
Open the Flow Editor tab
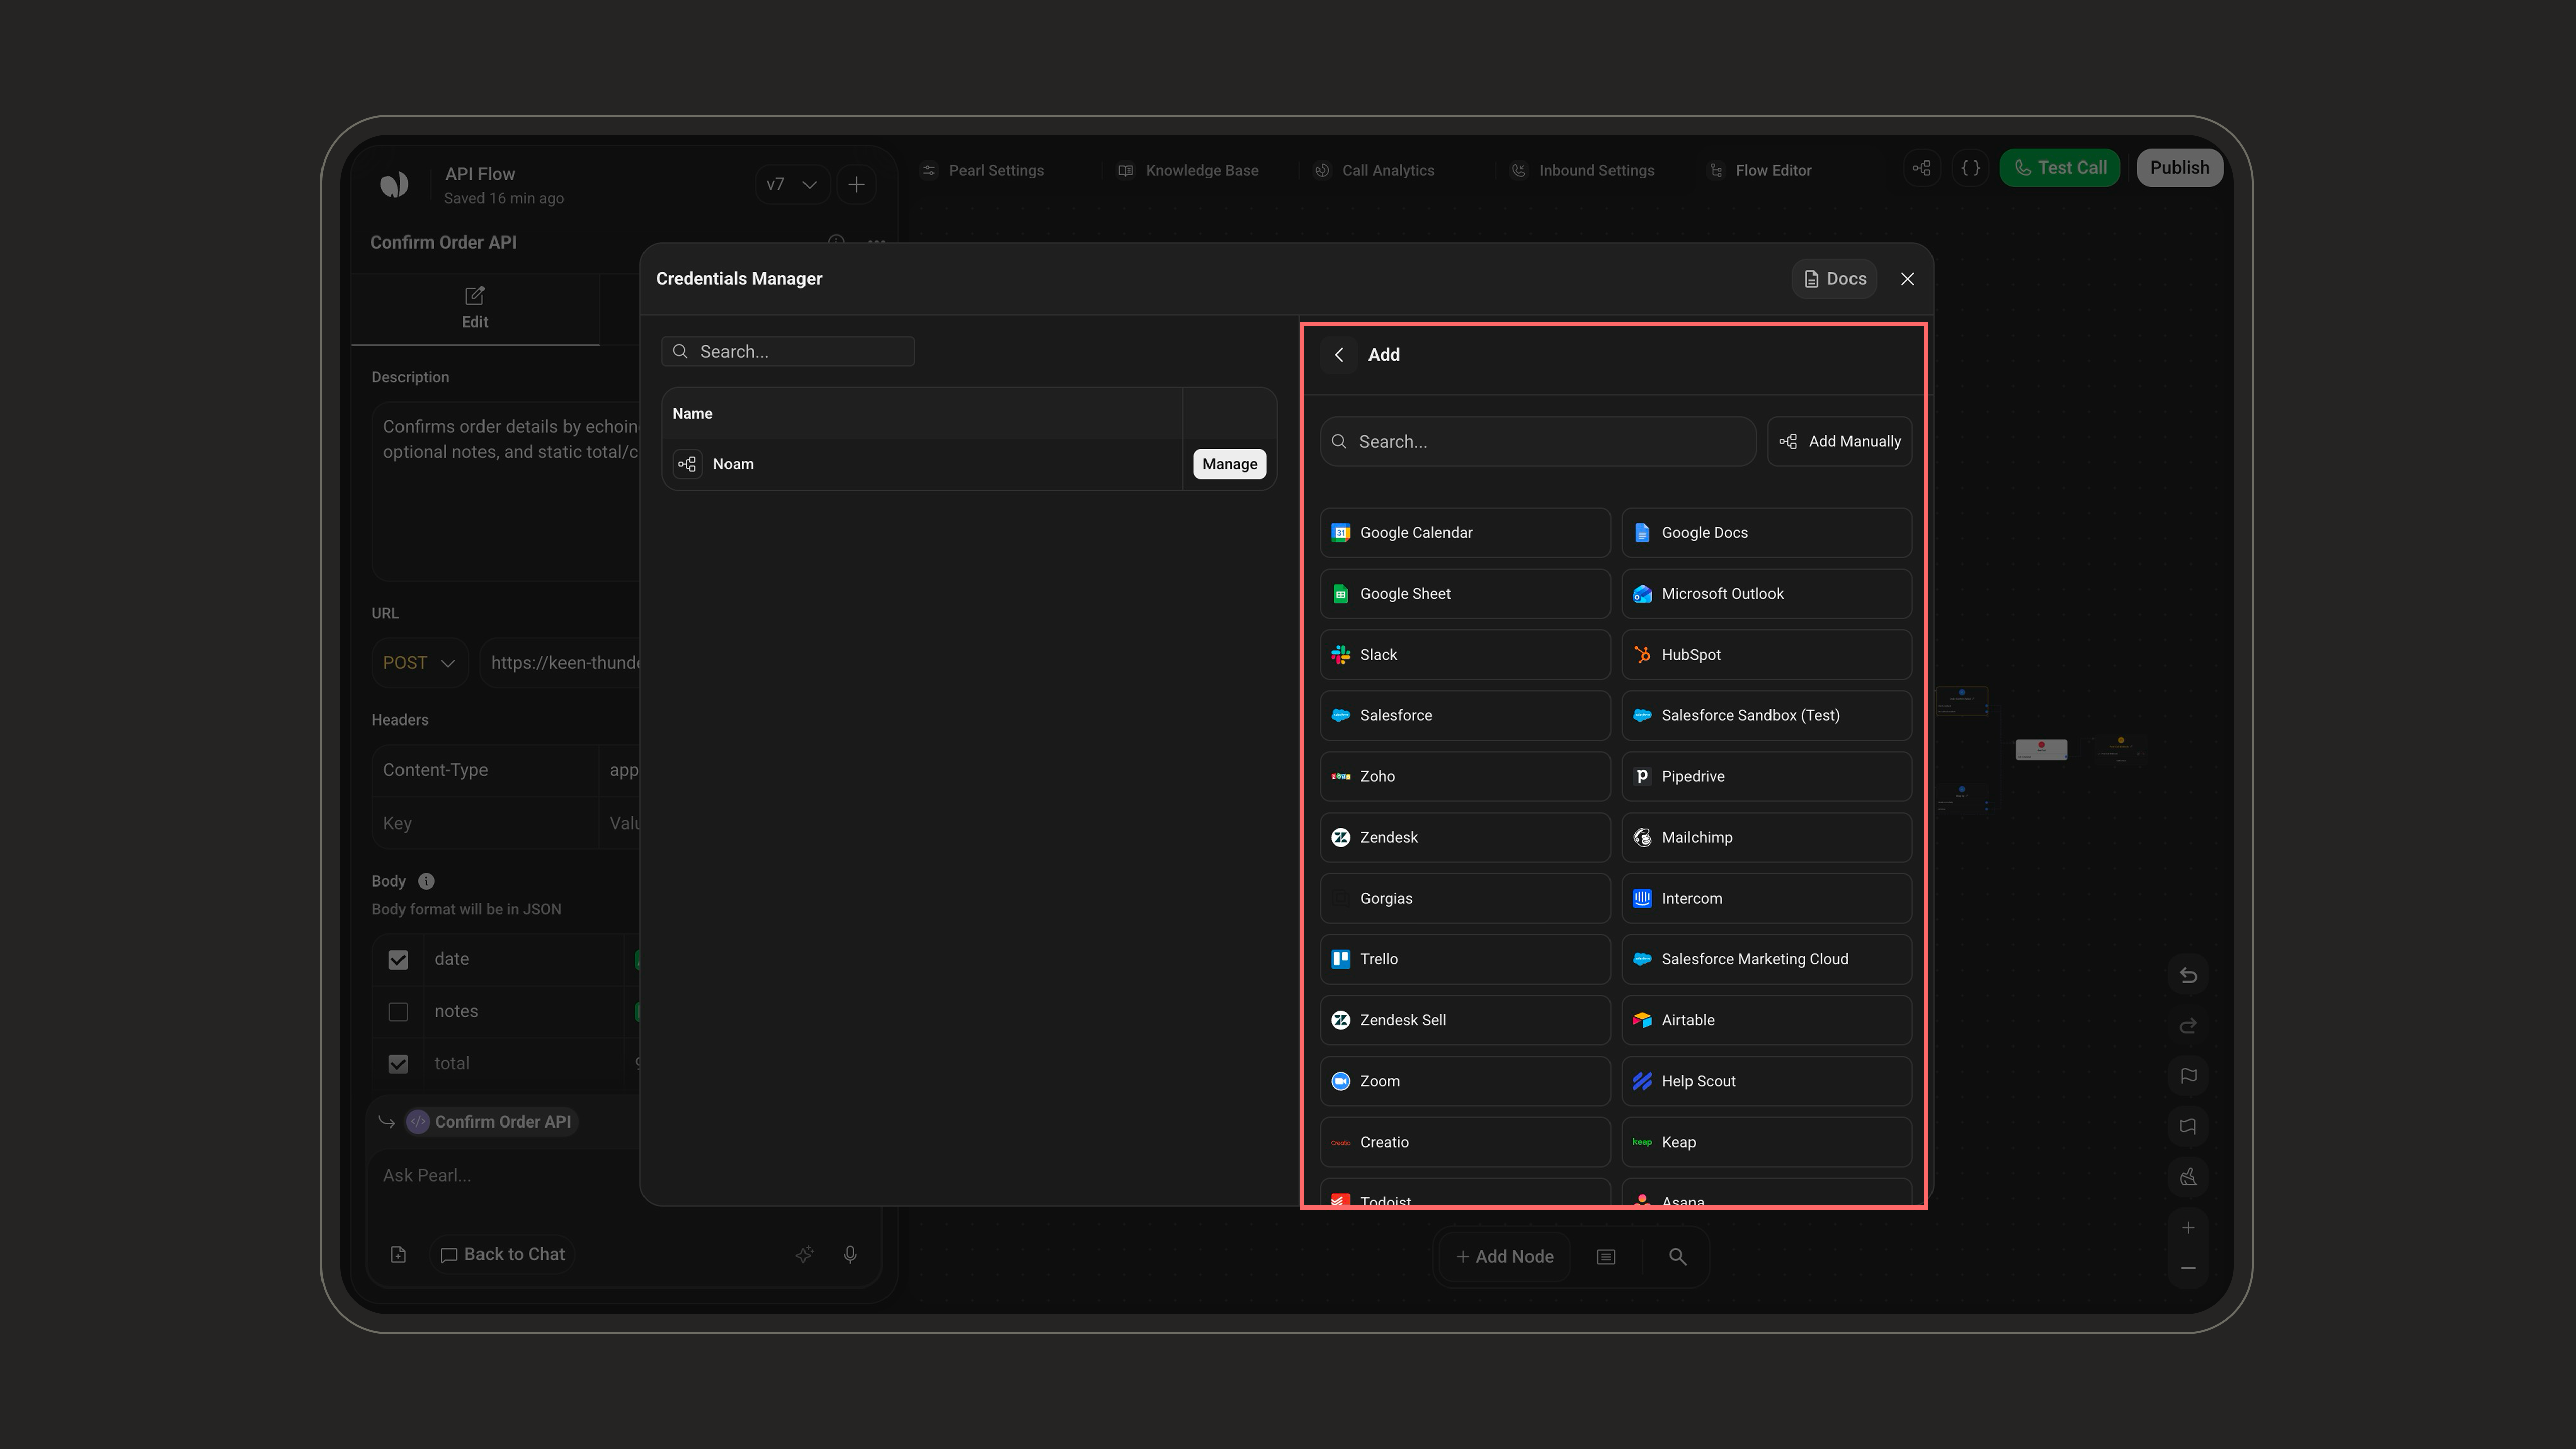pos(1760,171)
